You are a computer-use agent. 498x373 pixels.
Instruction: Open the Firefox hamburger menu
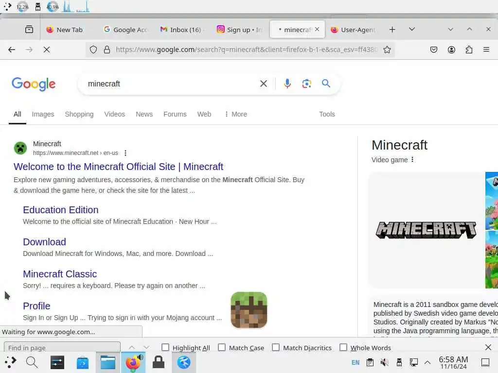pos(486,50)
